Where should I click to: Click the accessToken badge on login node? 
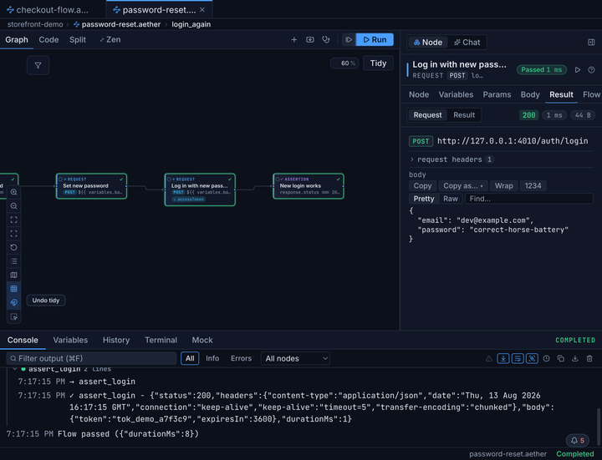coord(188,200)
